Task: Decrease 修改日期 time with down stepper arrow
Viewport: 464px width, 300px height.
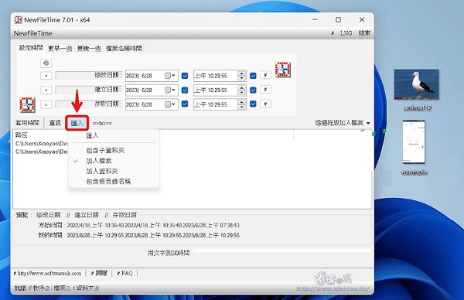Action: (x=242, y=78)
